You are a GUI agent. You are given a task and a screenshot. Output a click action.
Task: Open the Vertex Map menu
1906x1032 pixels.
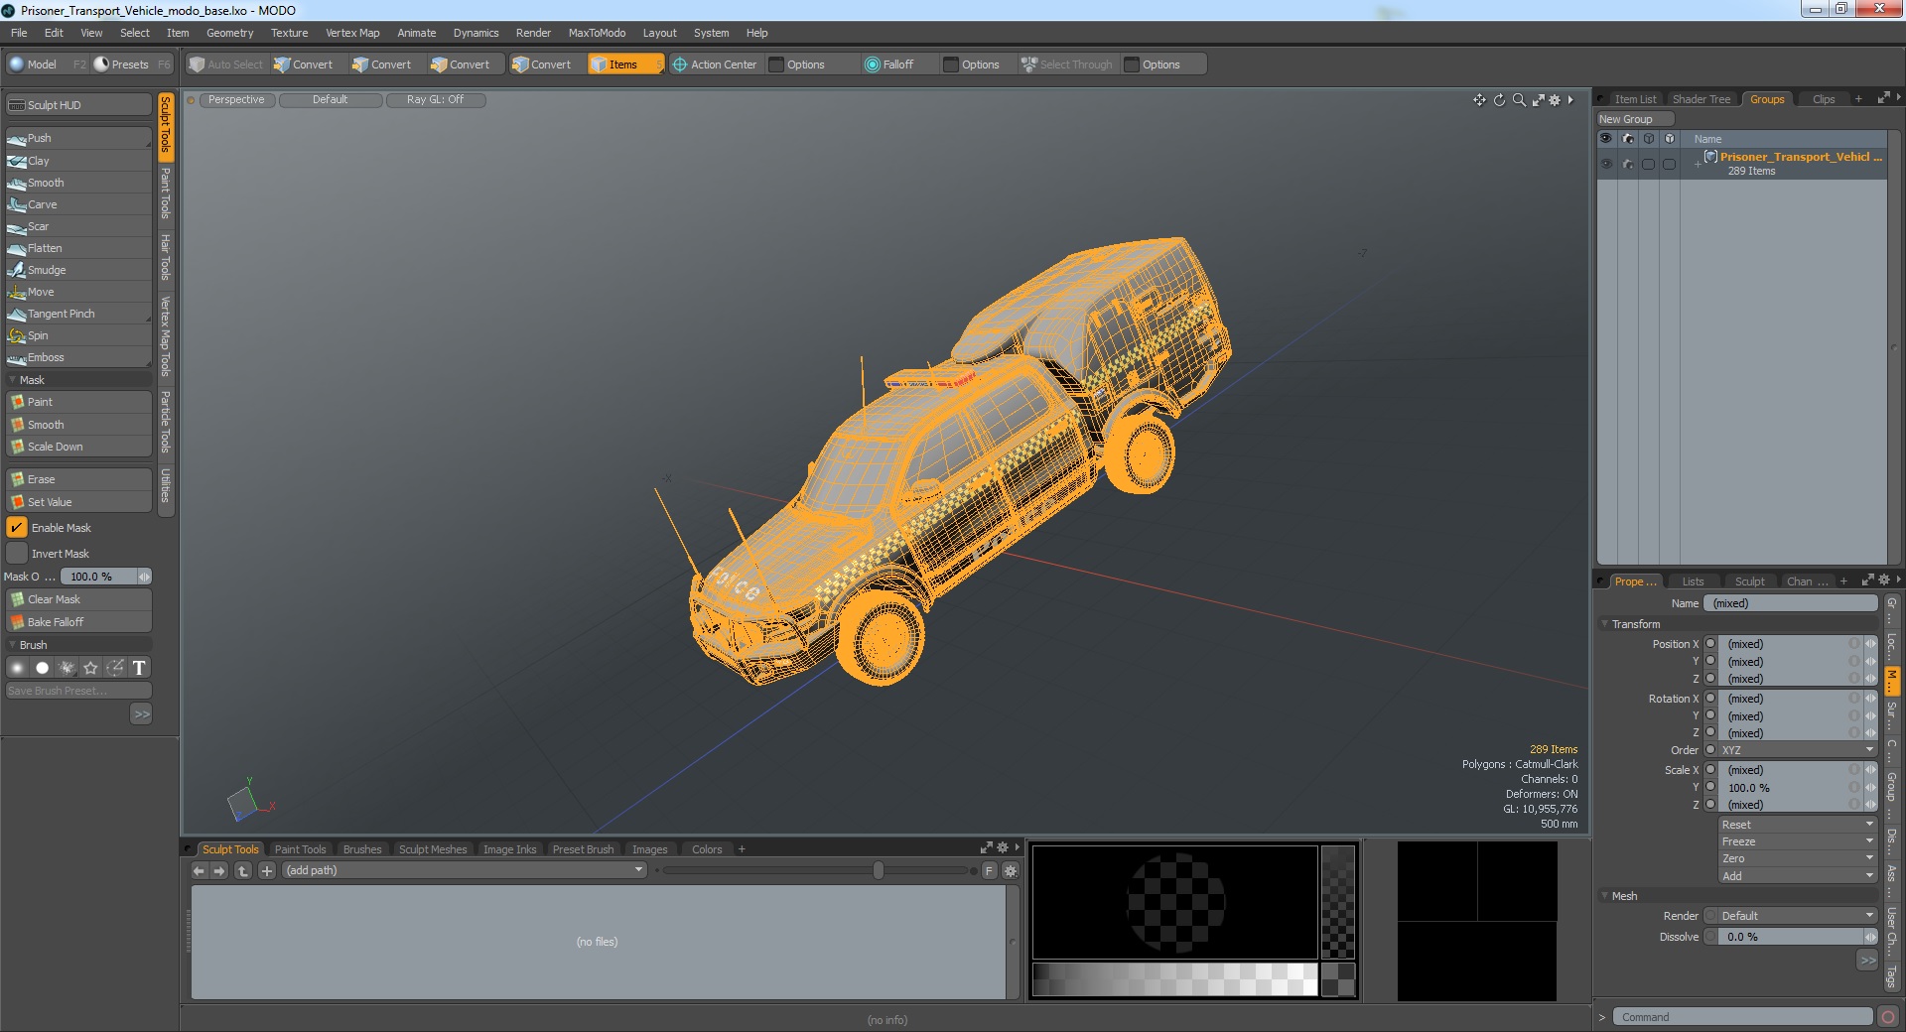pyautogui.click(x=352, y=33)
